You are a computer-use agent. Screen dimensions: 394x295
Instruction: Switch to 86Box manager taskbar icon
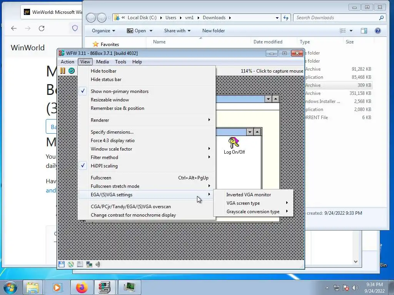pos(105,287)
